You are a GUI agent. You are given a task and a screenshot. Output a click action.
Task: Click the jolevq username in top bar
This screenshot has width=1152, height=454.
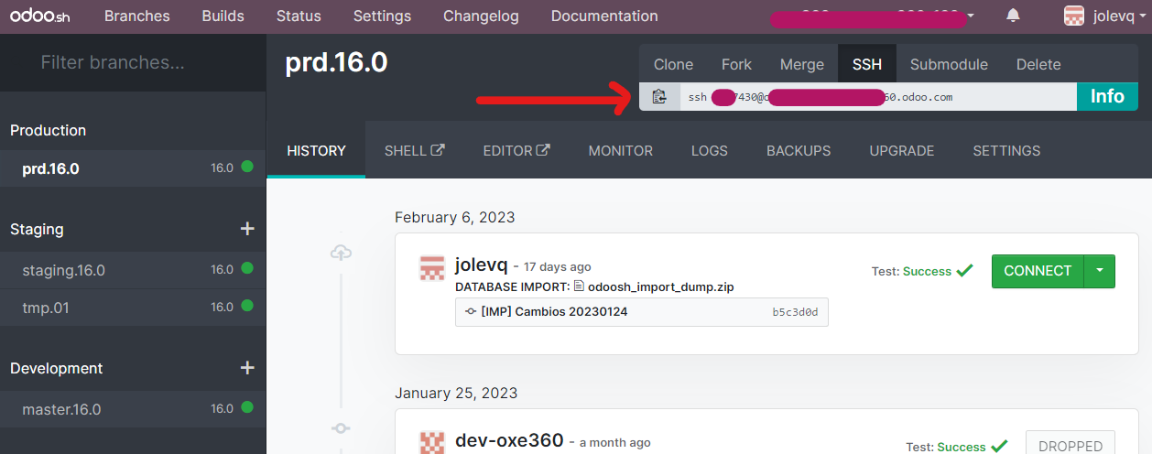tap(1115, 16)
